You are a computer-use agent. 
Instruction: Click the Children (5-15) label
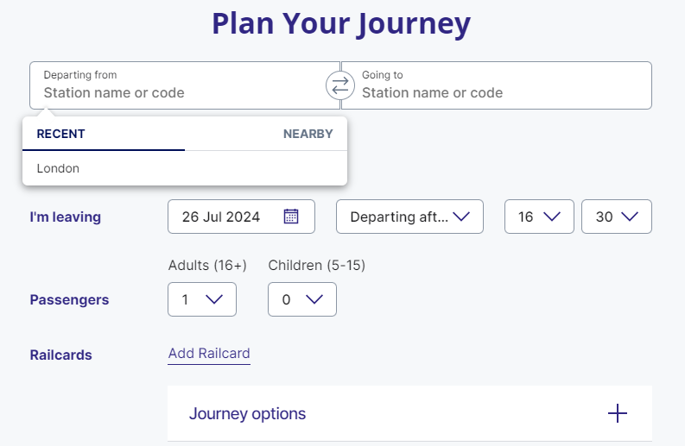[x=317, y=265]
